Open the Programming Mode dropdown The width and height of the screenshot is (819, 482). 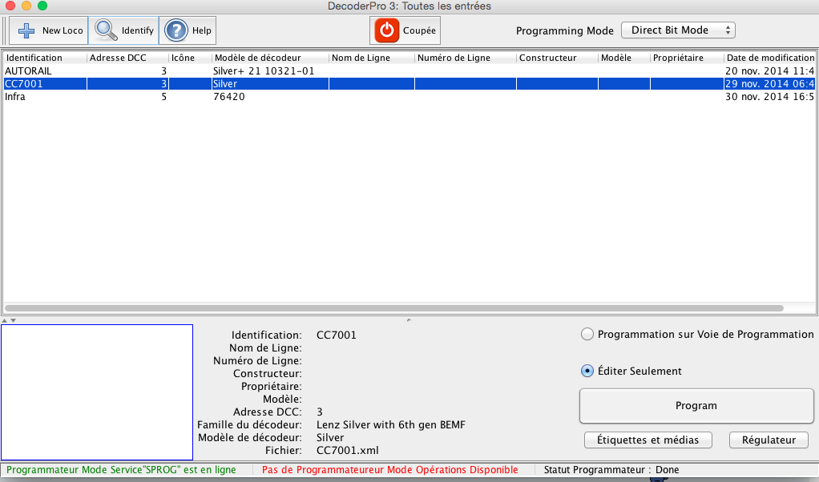pos(678,30)
